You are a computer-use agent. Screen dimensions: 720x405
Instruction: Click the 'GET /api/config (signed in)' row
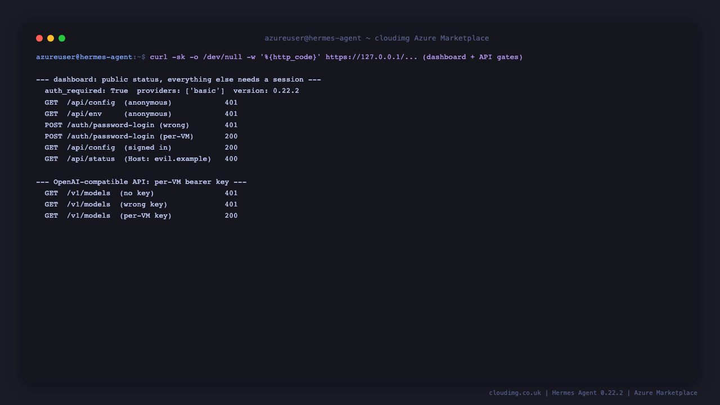pyautogui.click(x=141, y=147)
